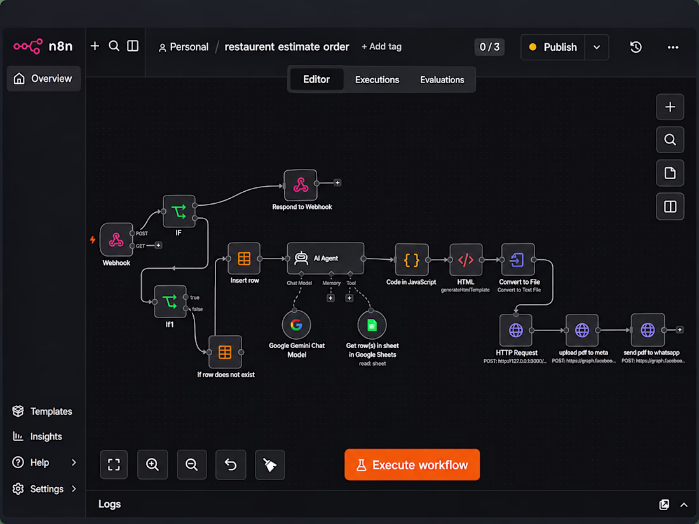The height and width of the screenshot is (524, 699).
Task: Fit workflow to view
Action: 114,465
